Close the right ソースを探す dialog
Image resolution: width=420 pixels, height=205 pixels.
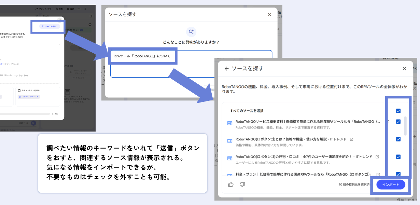[404, 68]
